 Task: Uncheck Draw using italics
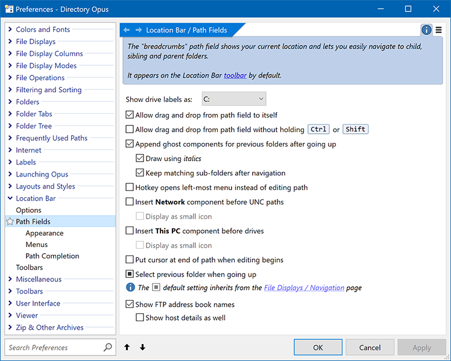(140, 159)
